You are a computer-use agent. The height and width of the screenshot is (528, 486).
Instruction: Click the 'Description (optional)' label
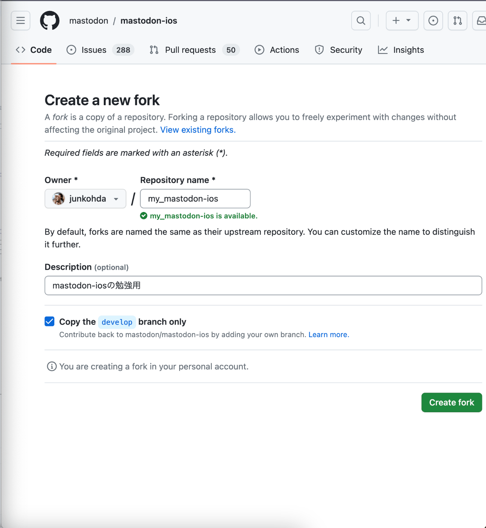[x=86, y=267]
